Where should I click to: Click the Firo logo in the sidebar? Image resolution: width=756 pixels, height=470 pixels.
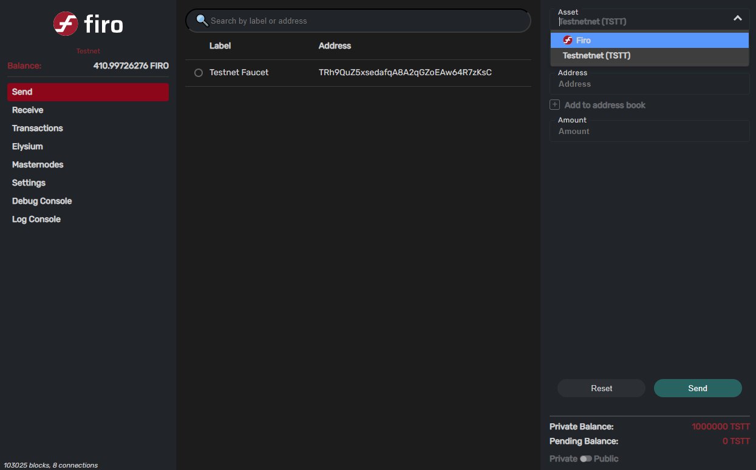pyautogui.click(x=88, y=24)
